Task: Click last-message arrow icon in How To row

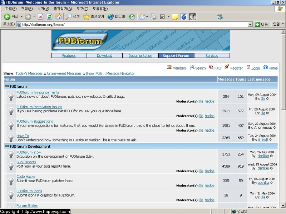Action: click(271, 139)
